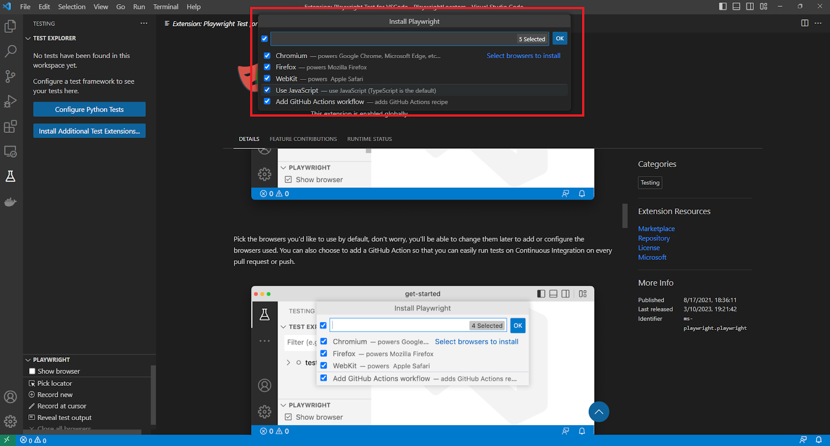Toggle the Use JavaScript checkbox

267,90
